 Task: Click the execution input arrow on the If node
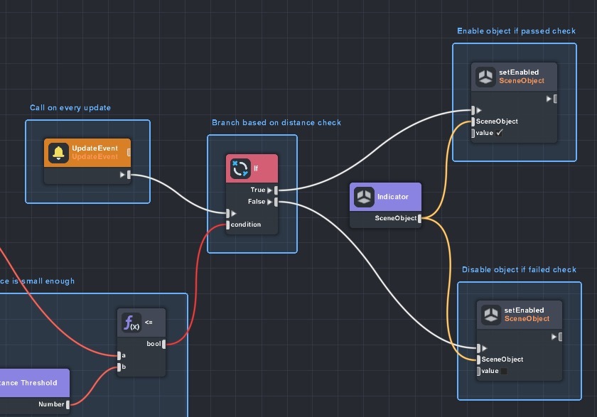click(x=229, y=213)
